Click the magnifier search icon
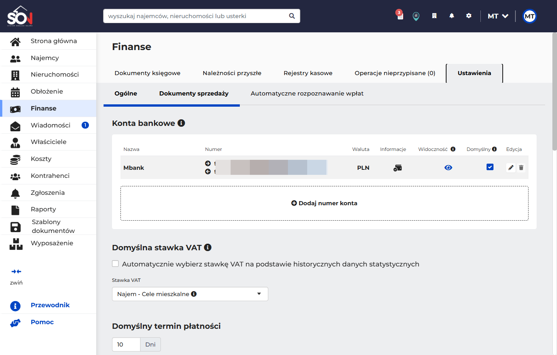This screenshot has height=355, width=557. tap(292, 16)
